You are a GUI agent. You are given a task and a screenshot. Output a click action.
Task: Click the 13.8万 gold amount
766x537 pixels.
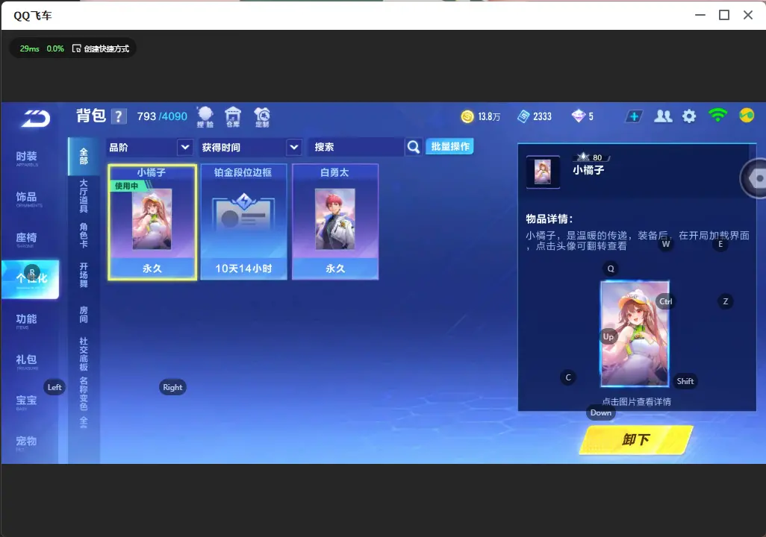tap(489, 116)
